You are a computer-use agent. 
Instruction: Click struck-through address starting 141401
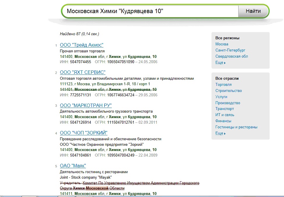point(108,89)
